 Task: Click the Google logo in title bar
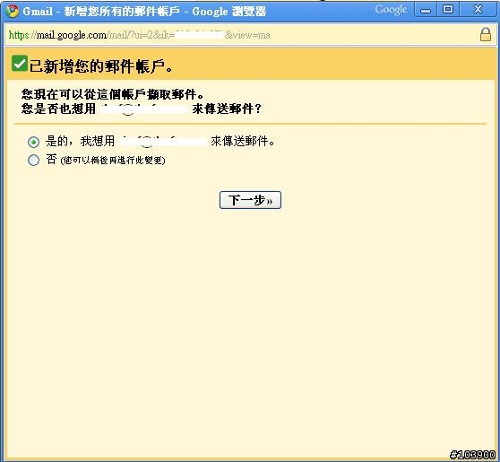(391, 10)
